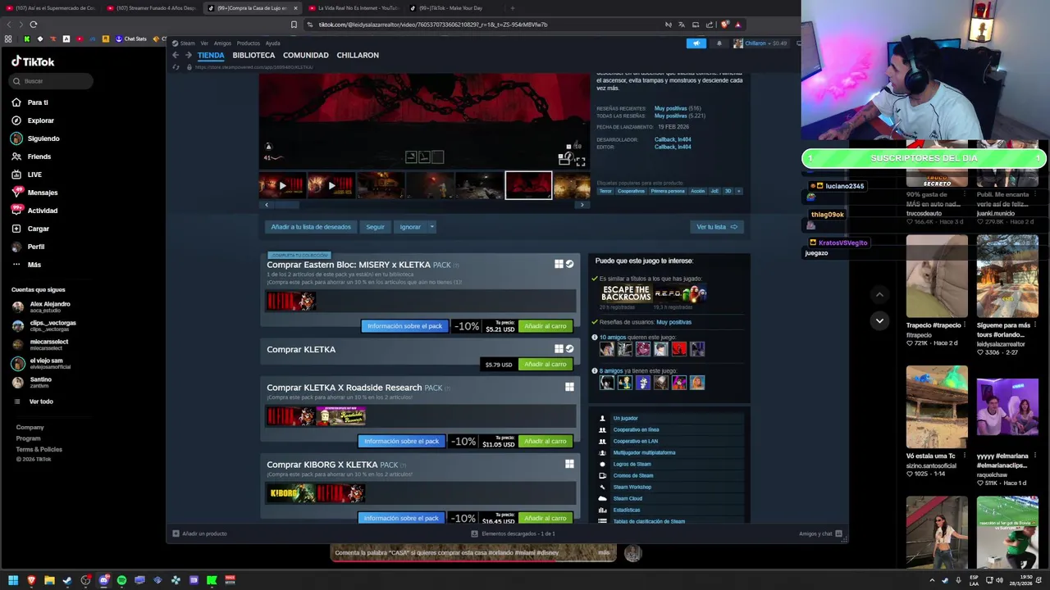Open the Ayuda menu in Steam
1050x590 pixels.
pos(272,43)
